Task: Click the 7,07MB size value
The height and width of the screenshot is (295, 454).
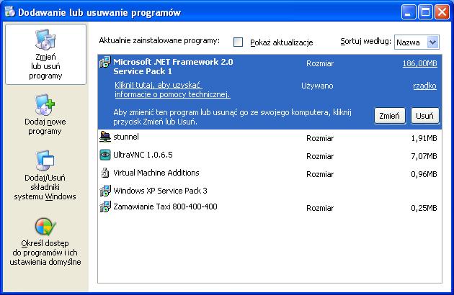Action: (424, 156)
